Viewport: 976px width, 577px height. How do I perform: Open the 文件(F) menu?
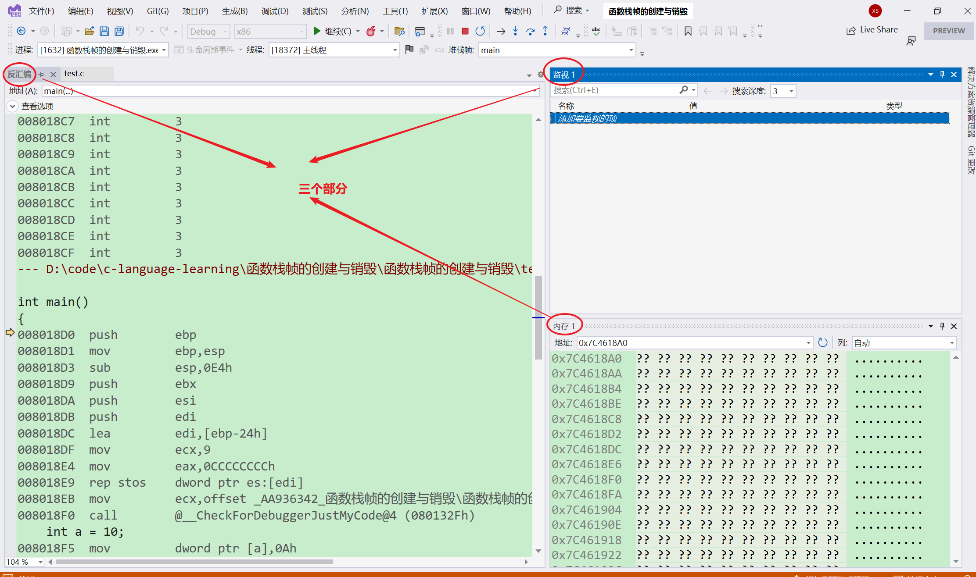point(42,11)
